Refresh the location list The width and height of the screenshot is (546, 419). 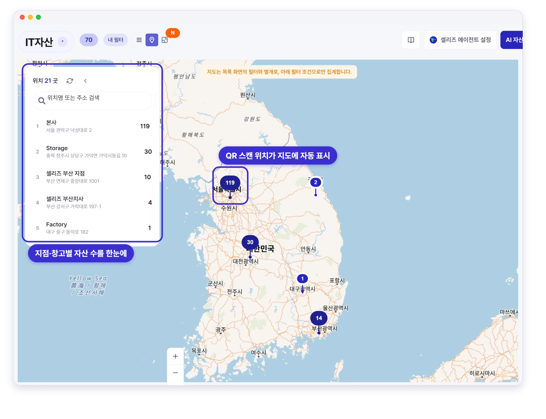point(70,81)
